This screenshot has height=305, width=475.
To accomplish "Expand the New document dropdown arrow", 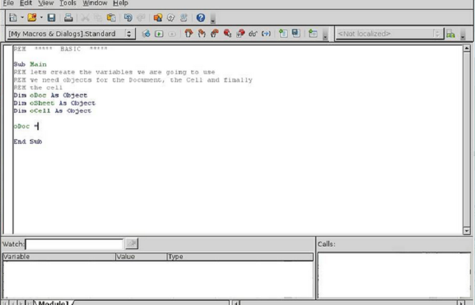I will tap(22, 17).
